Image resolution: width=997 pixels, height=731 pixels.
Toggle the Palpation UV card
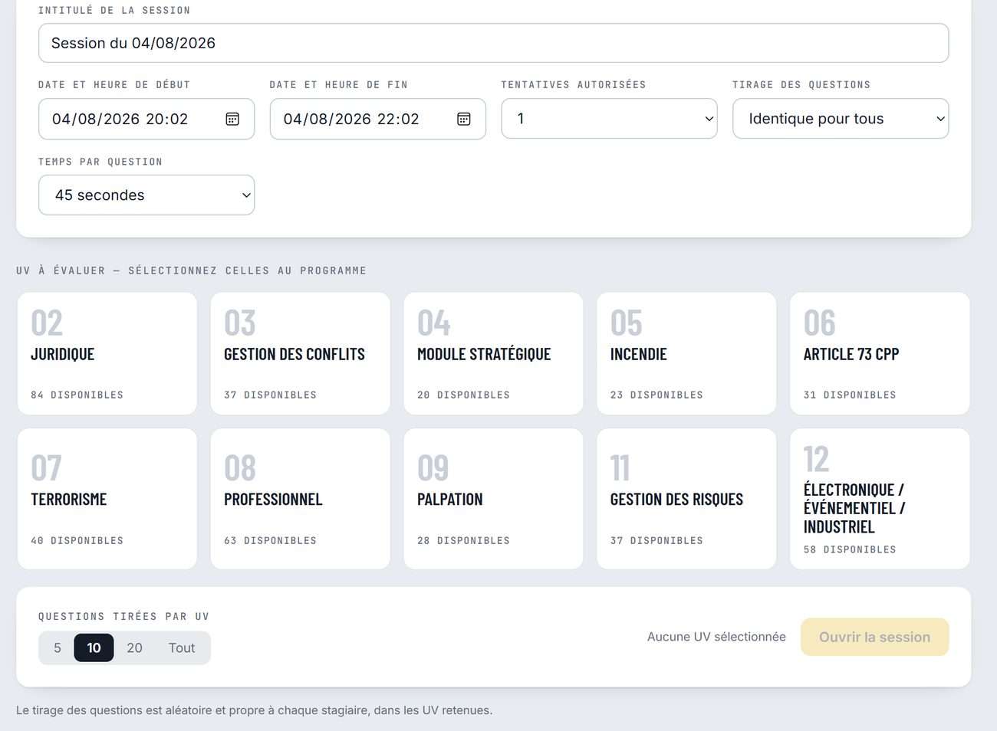click(x=494, y=499)
